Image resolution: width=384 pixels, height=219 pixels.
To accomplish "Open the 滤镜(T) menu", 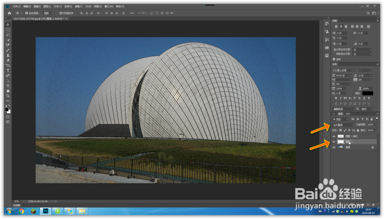I will click(x=78, y=7).
